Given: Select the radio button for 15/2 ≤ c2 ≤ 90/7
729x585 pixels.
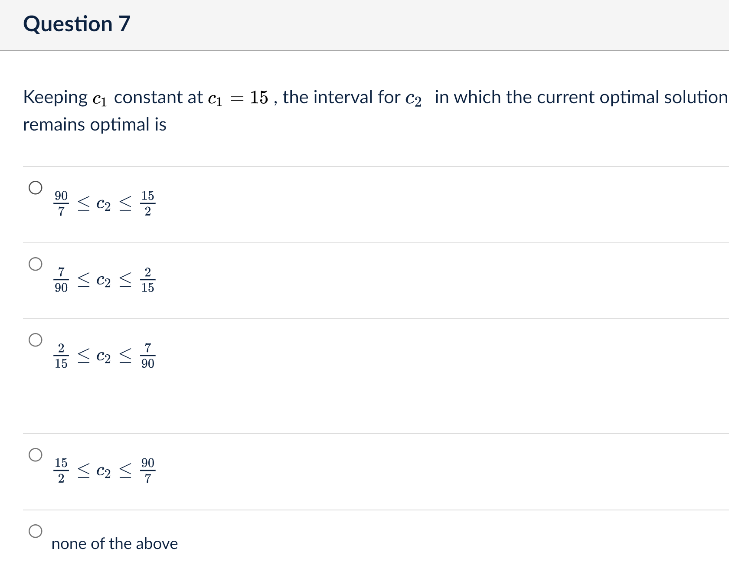Looking at the screenshot, I should tap(36, 455).
